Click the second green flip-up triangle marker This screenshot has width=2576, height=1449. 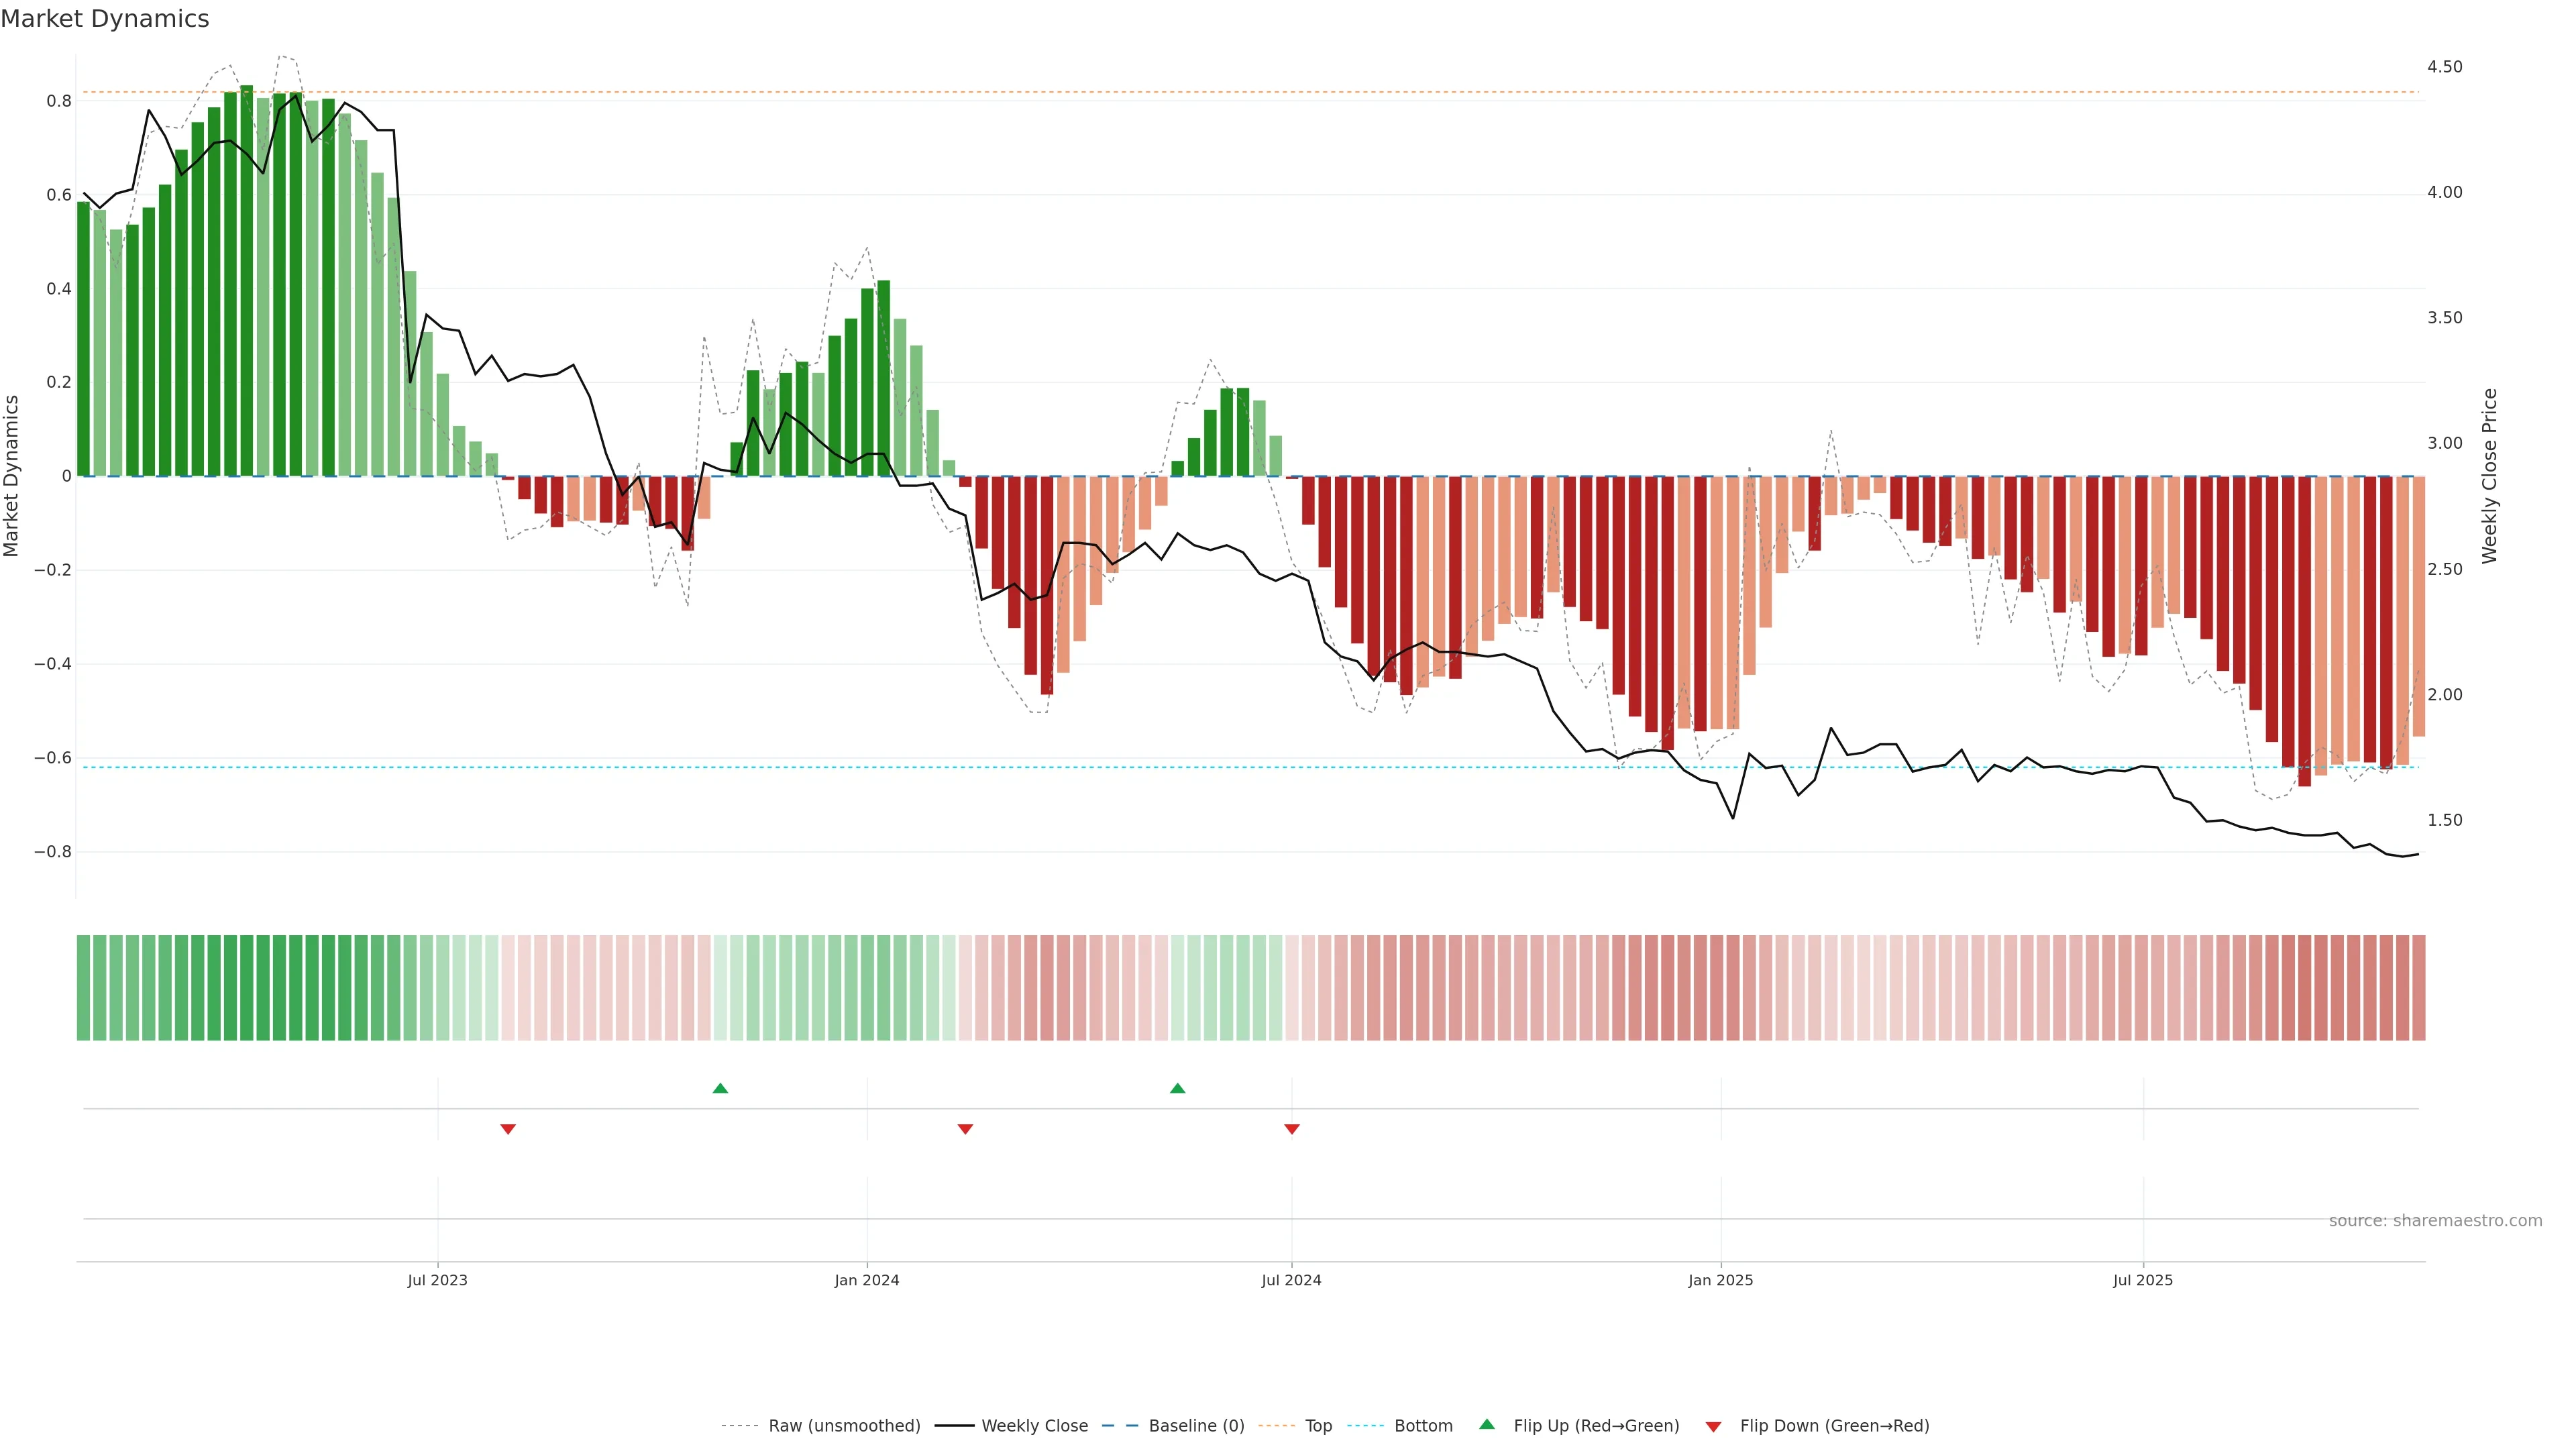[1177, 1088]
